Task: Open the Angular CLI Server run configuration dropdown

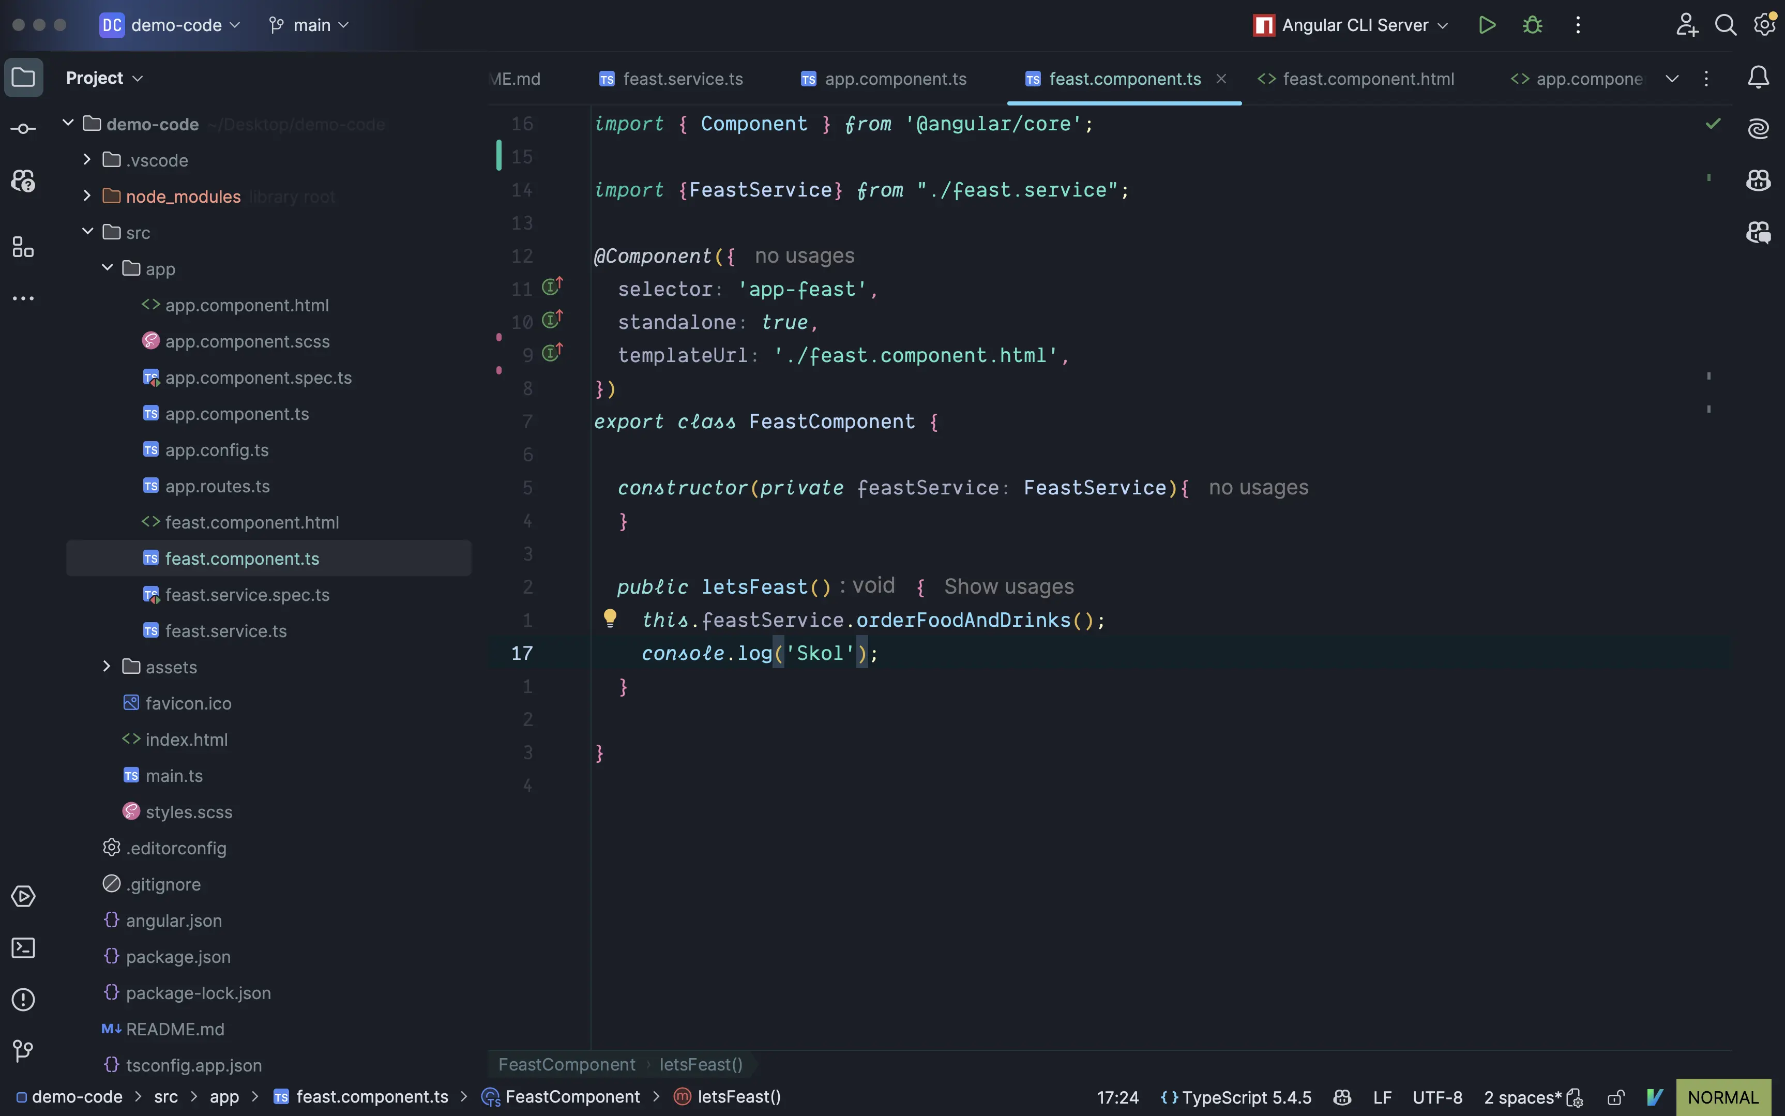Action: 1351,25
